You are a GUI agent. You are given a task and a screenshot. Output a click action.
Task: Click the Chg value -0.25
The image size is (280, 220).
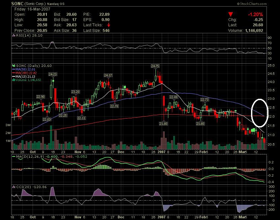coord(258,20)
